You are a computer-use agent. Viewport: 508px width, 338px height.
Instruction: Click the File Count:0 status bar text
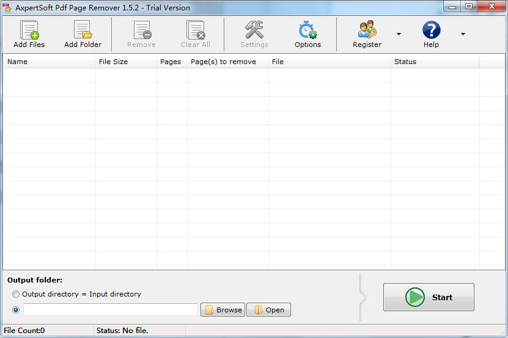click(x=24, y=331)
